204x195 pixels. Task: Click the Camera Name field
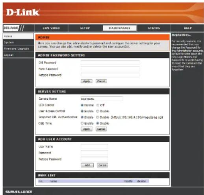(x=102, y=99)
